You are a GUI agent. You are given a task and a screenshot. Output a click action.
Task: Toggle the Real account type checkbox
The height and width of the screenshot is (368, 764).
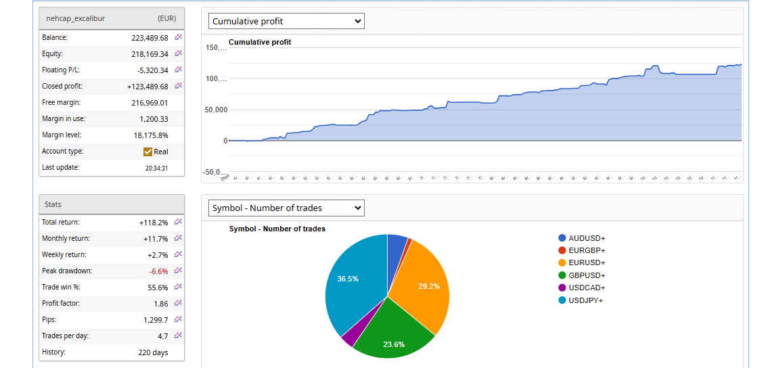coord(148,152)
